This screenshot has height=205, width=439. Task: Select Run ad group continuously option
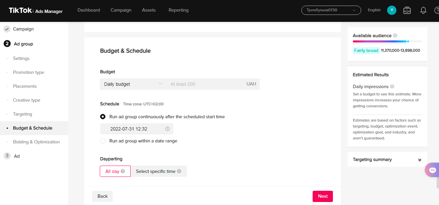(x=103, y=117)
